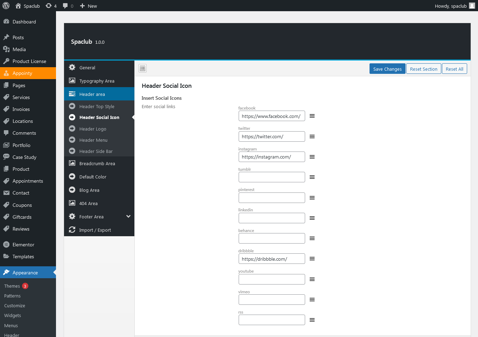Click the General gear icon

pyautogui.click(x=72, y=67)
